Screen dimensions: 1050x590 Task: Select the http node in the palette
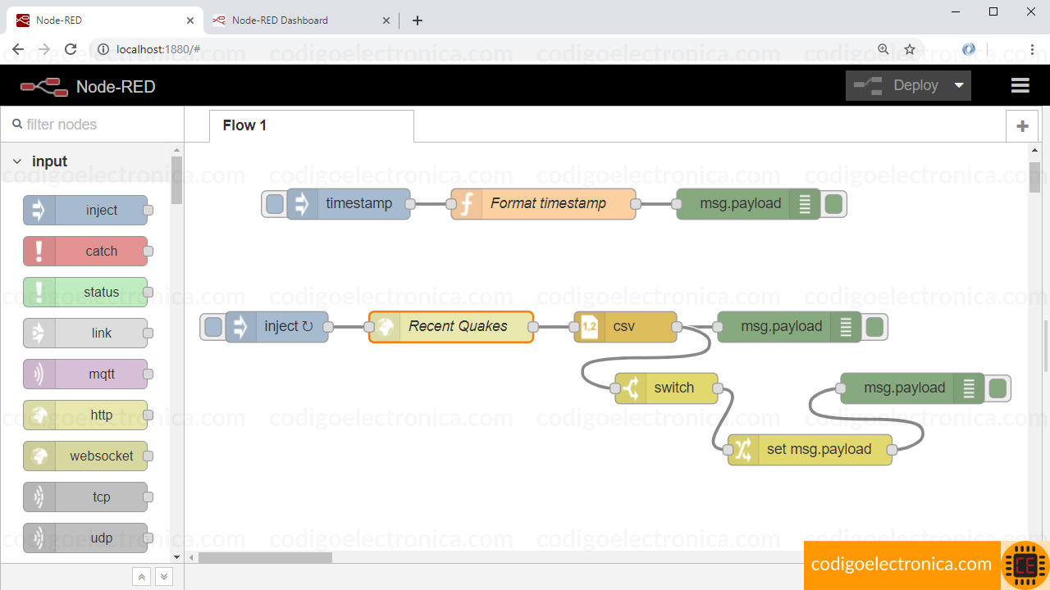[x=85, y=415]
